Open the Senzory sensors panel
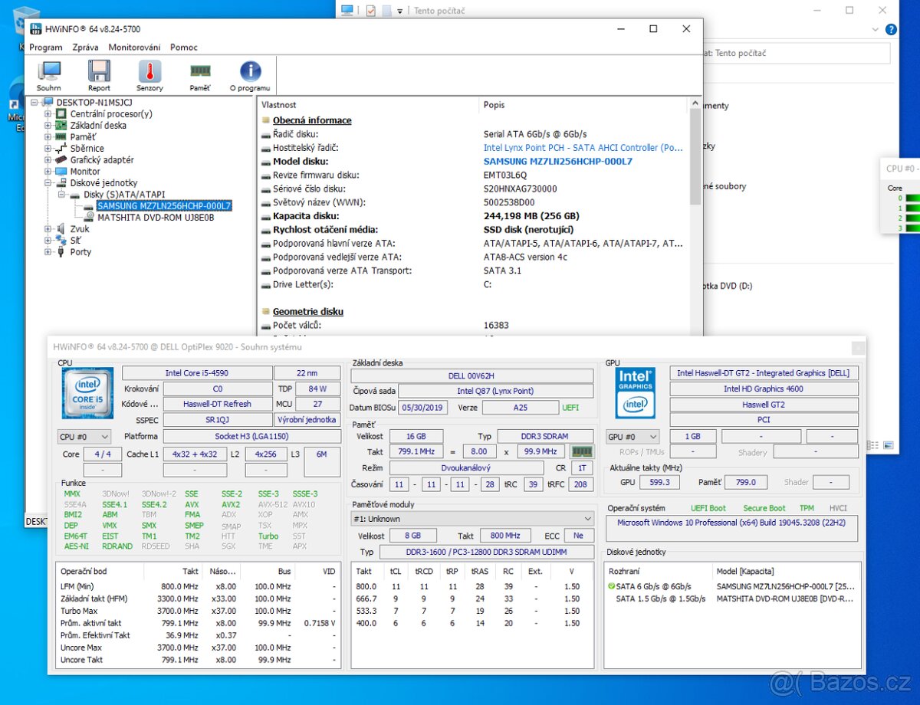920x705 pixels. (149, 74)
